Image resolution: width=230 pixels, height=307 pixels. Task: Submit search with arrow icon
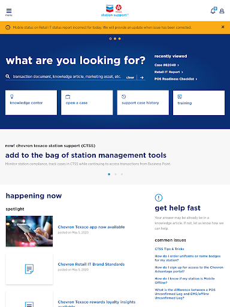tap(142, 77)
